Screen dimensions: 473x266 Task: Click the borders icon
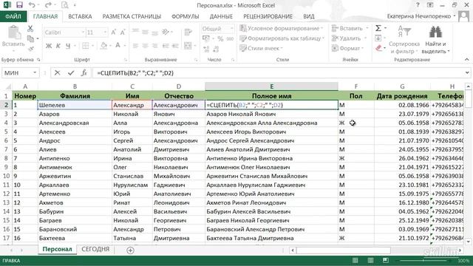click(86, 46)
